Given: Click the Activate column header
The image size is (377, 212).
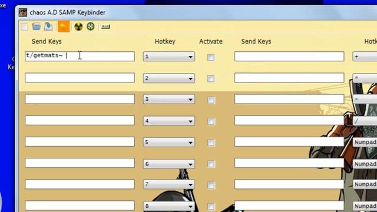Looking at the screenshot, I should point(211,41).
